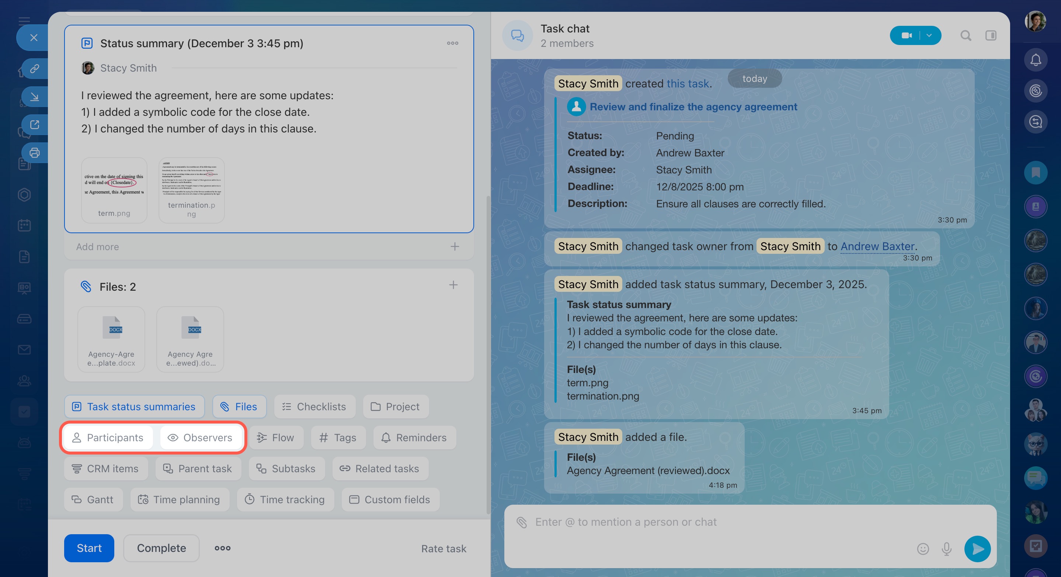Select the Checklists tab
The width and height of the screenshot is (1061, 577).
pos(315,407)
